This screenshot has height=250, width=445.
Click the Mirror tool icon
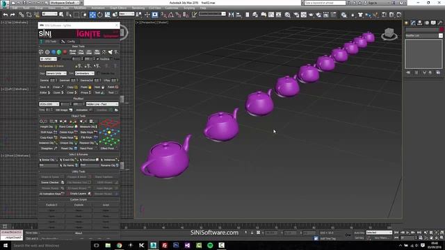[x=232, y=15]
